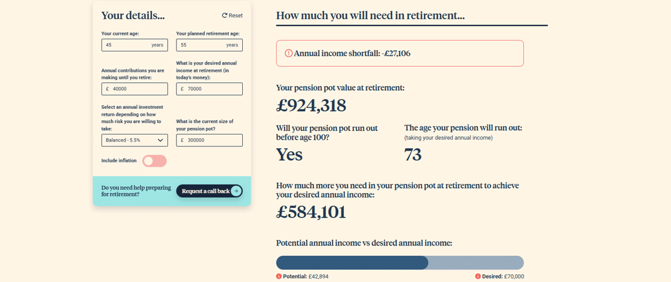The height and width of the screenshot is (282, 671).
Task: Click the current age input showing 45
Action: [x=135, y=45]
